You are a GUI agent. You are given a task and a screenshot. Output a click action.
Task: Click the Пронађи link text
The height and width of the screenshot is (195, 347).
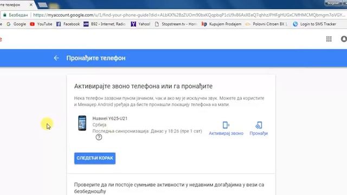tap(259, 133)
